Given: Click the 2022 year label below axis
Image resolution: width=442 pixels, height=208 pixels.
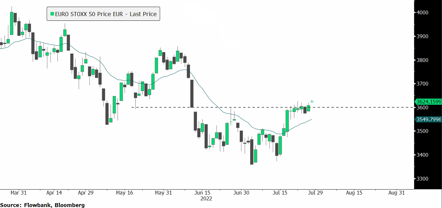Looking at the screenshot, I should coord(206,199).
